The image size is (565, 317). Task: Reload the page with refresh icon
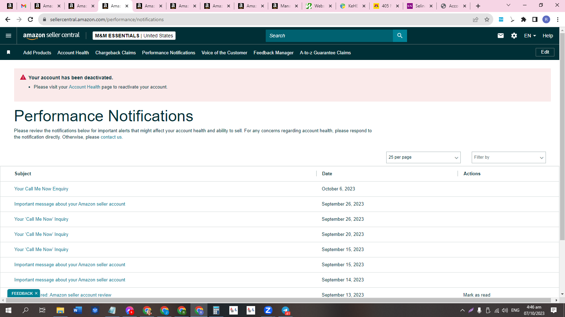[30, 19]
